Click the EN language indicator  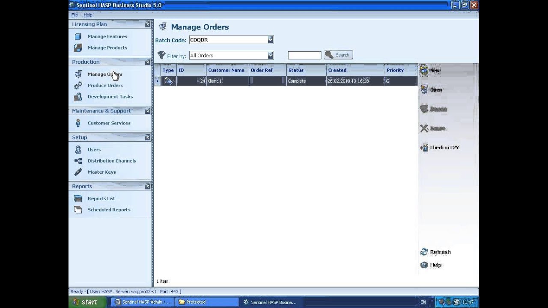pos(423,302)
